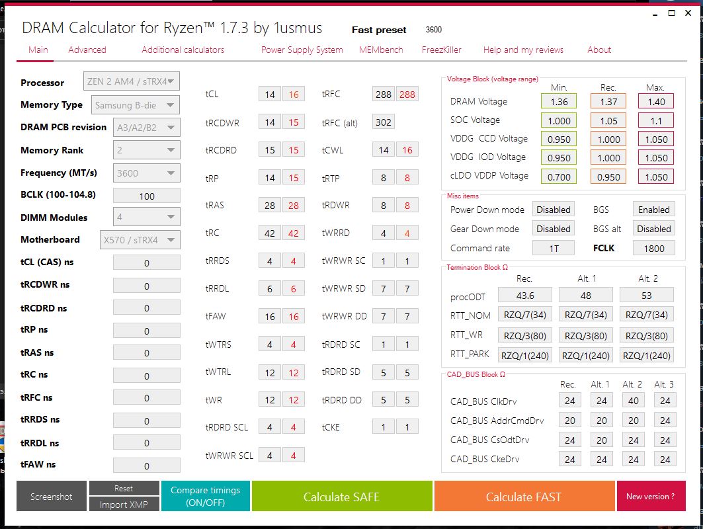Viewport: 703px width, 529px height.
Task: Click the Reset button
Action: (124, 488)
